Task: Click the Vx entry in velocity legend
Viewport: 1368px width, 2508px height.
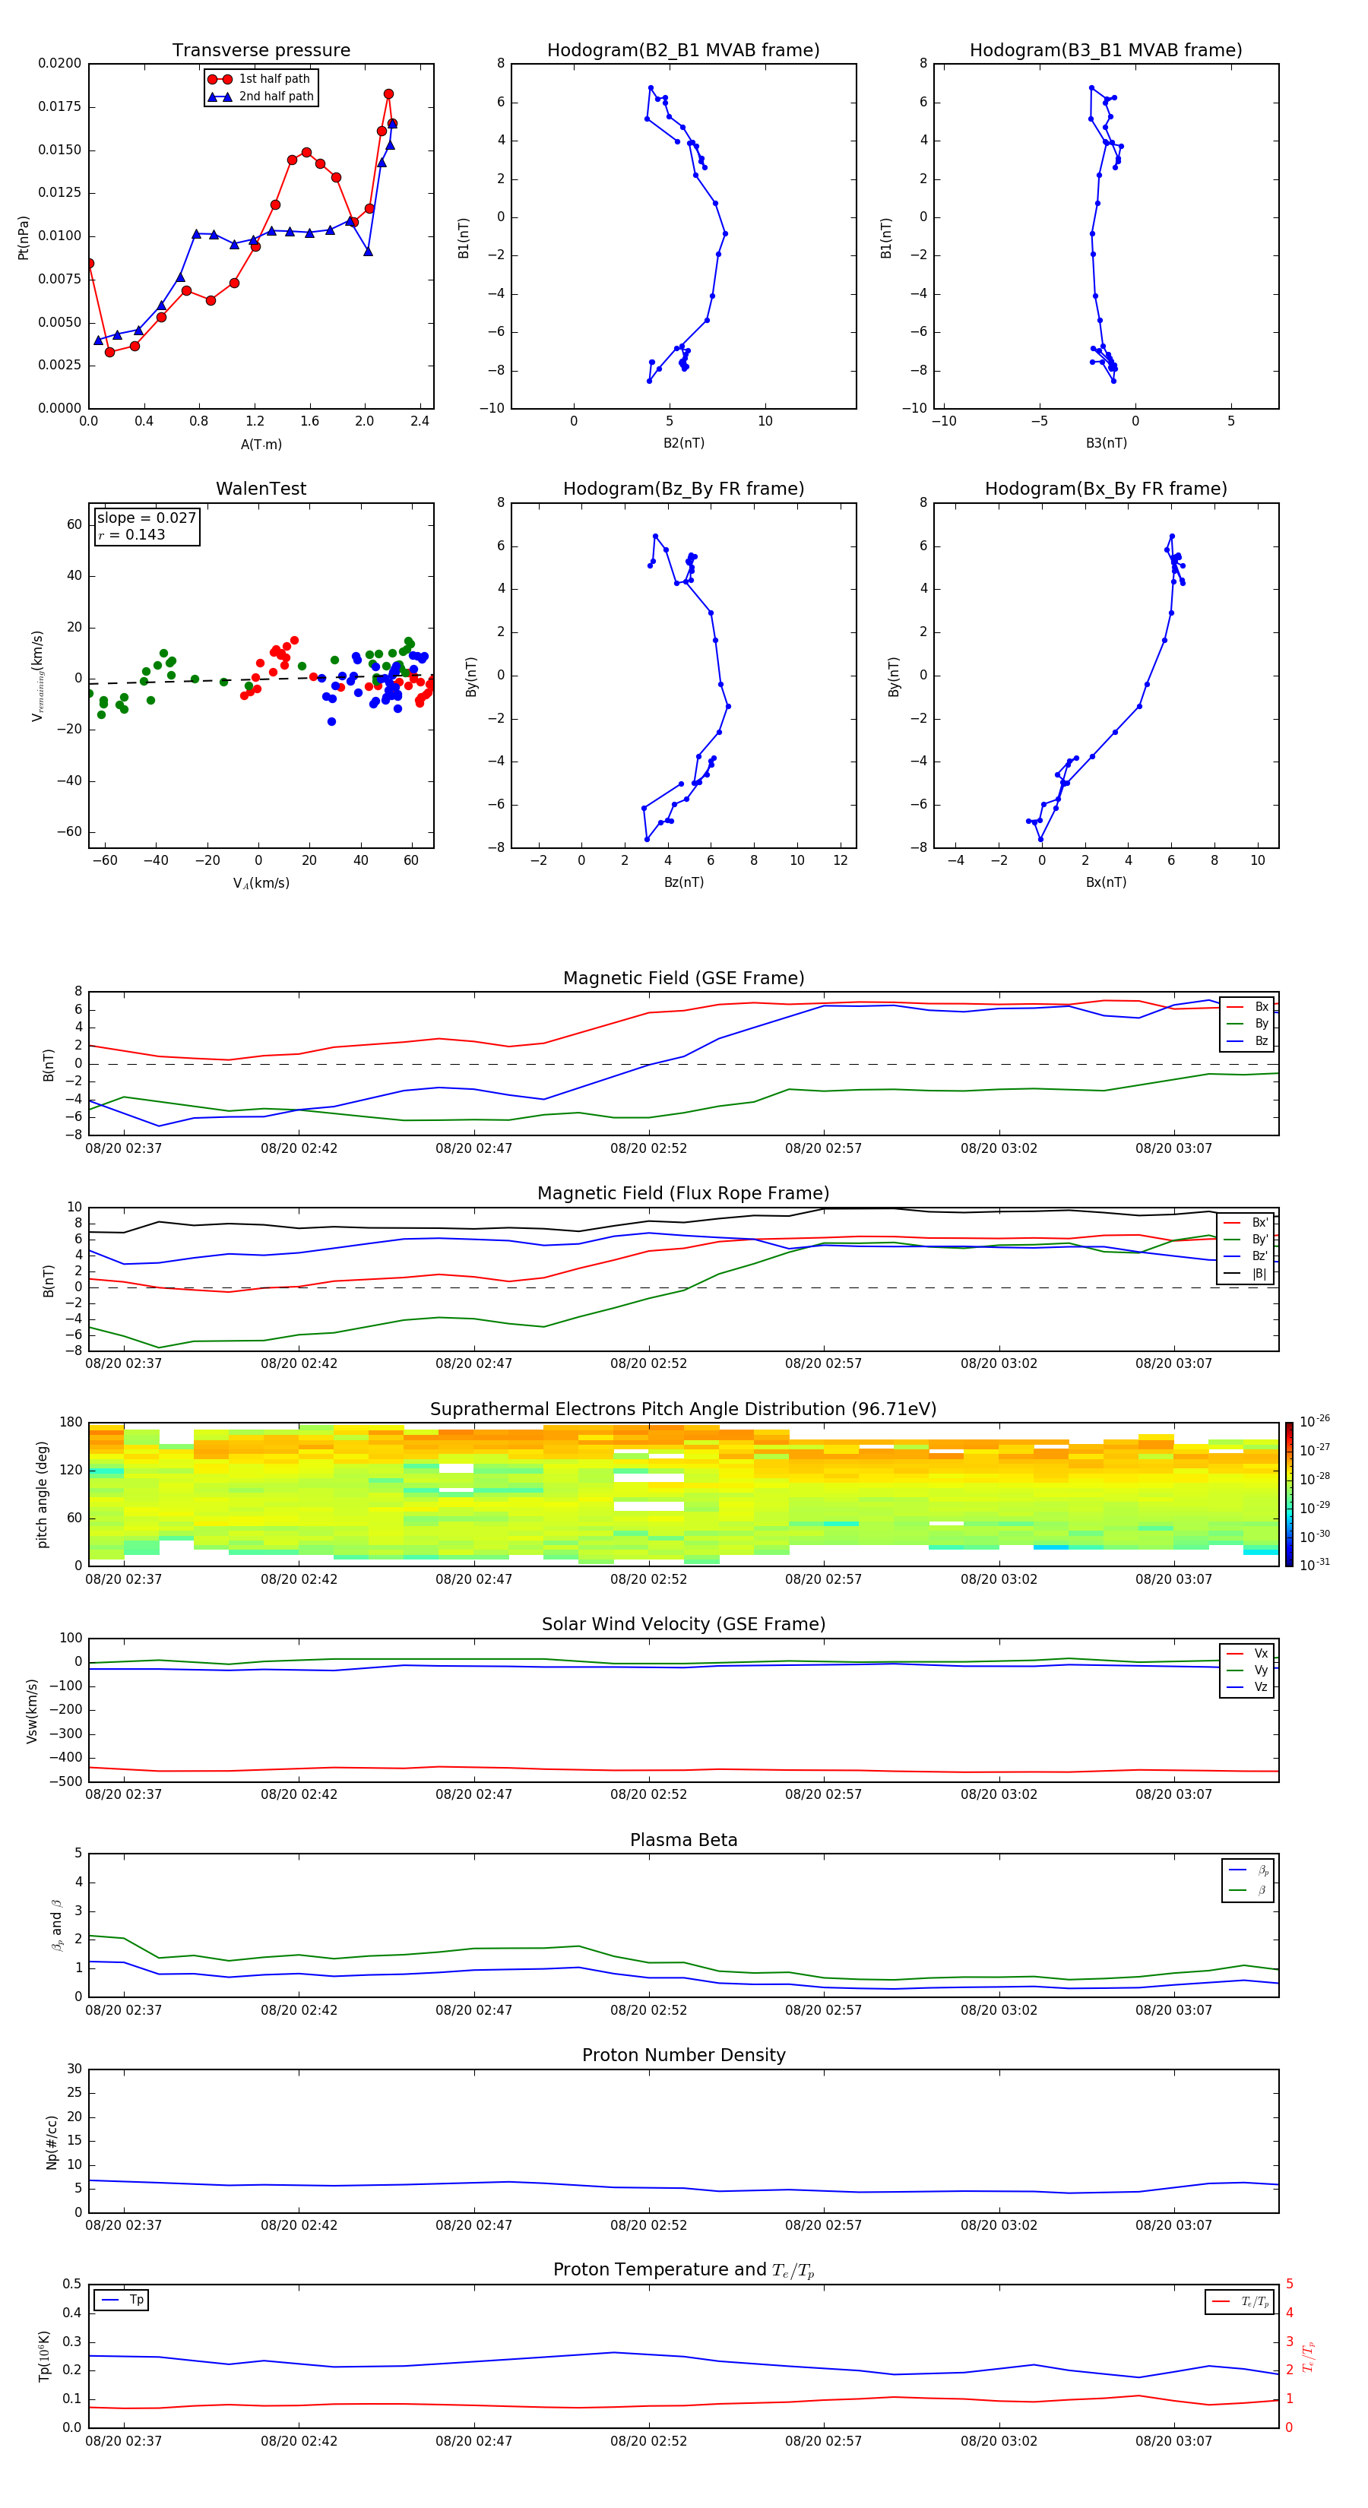Action: [1247, 1653]
